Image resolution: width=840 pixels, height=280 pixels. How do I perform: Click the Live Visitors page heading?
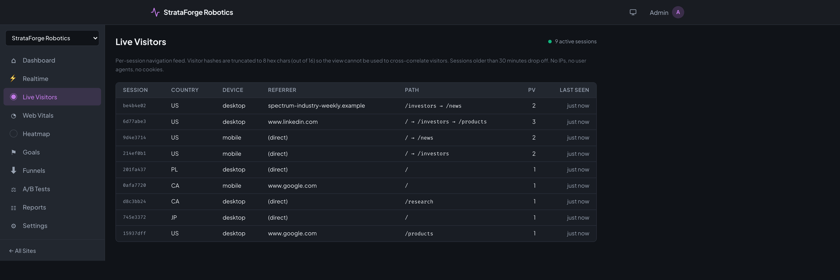141,42
